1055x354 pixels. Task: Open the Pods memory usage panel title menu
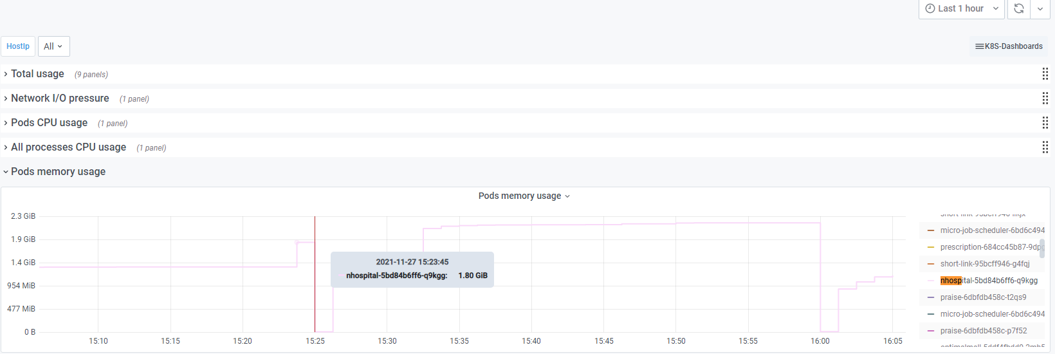524,196
